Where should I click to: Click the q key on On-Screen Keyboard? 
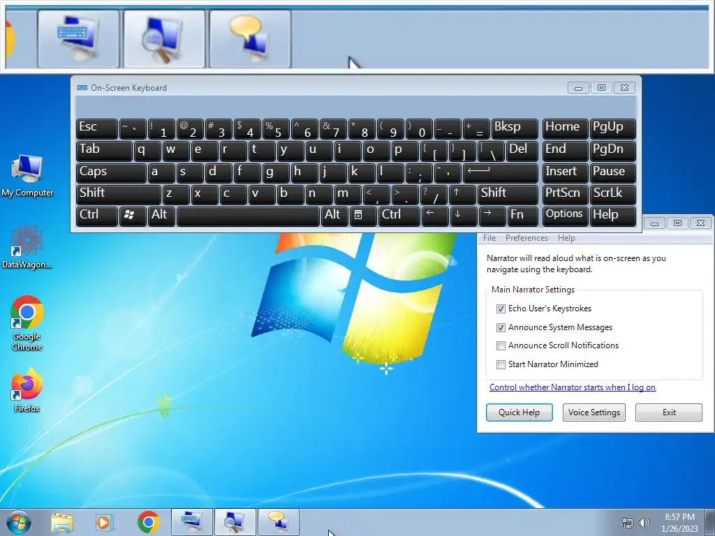(x=147, y=151)
